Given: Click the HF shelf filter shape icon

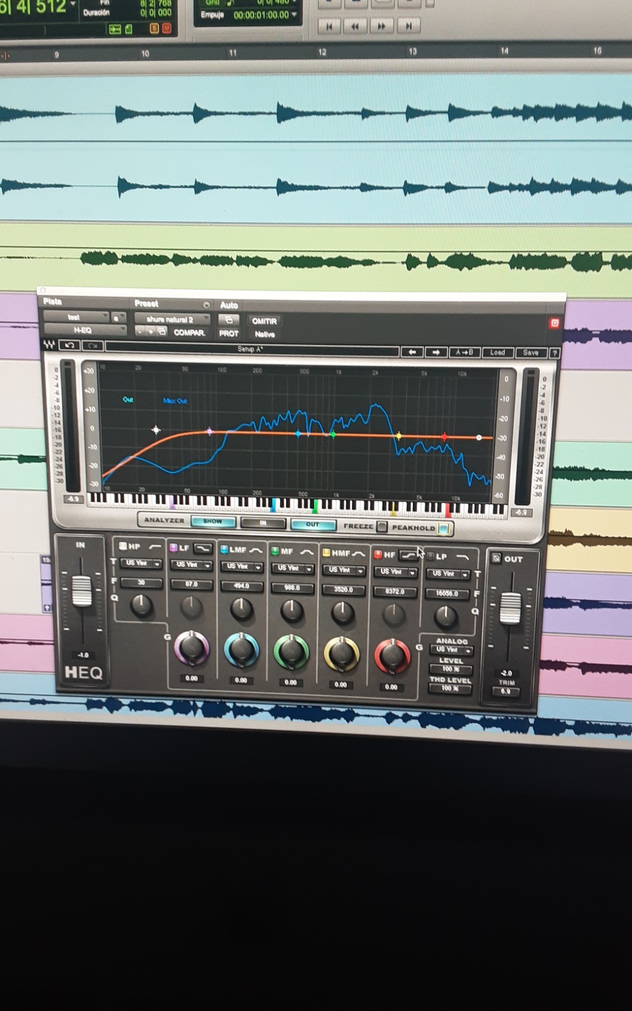Looking at the screenshot, I should tap(410, 555).
